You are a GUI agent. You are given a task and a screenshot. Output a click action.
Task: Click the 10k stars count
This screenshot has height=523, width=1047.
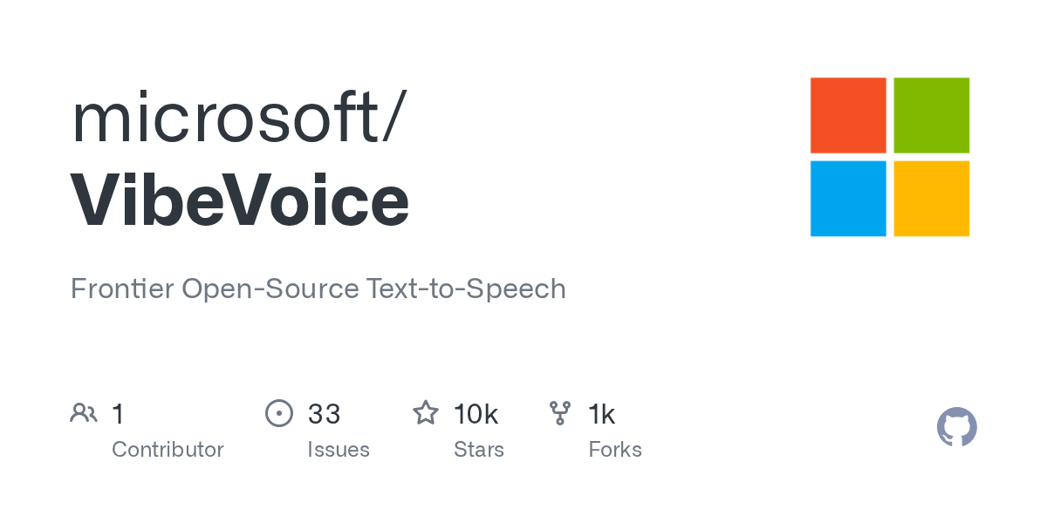tap(476, 414)
